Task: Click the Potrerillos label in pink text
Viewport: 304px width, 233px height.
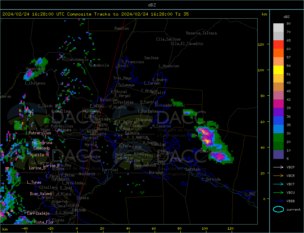Action: pyautogui.click(x=40, y=133)
